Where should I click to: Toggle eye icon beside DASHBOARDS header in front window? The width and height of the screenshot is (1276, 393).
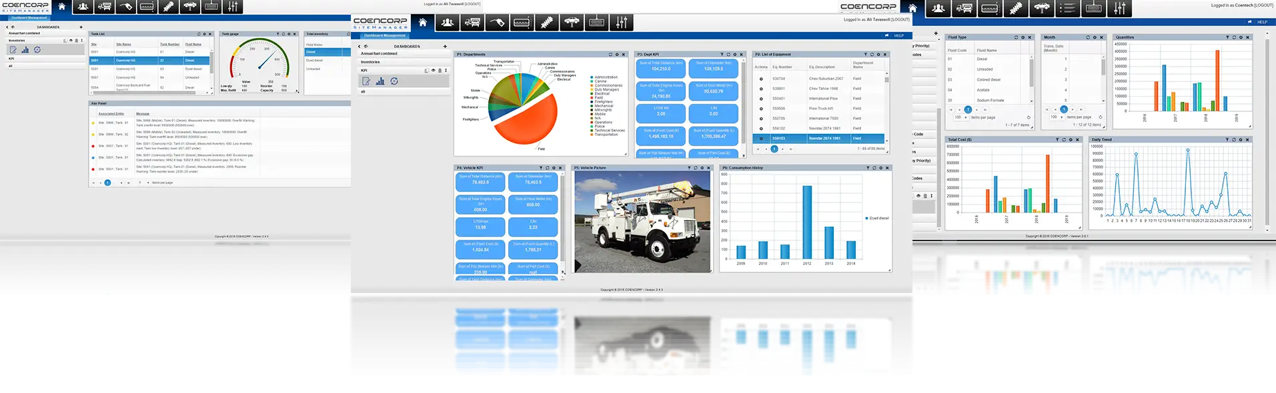pos(366,47)
